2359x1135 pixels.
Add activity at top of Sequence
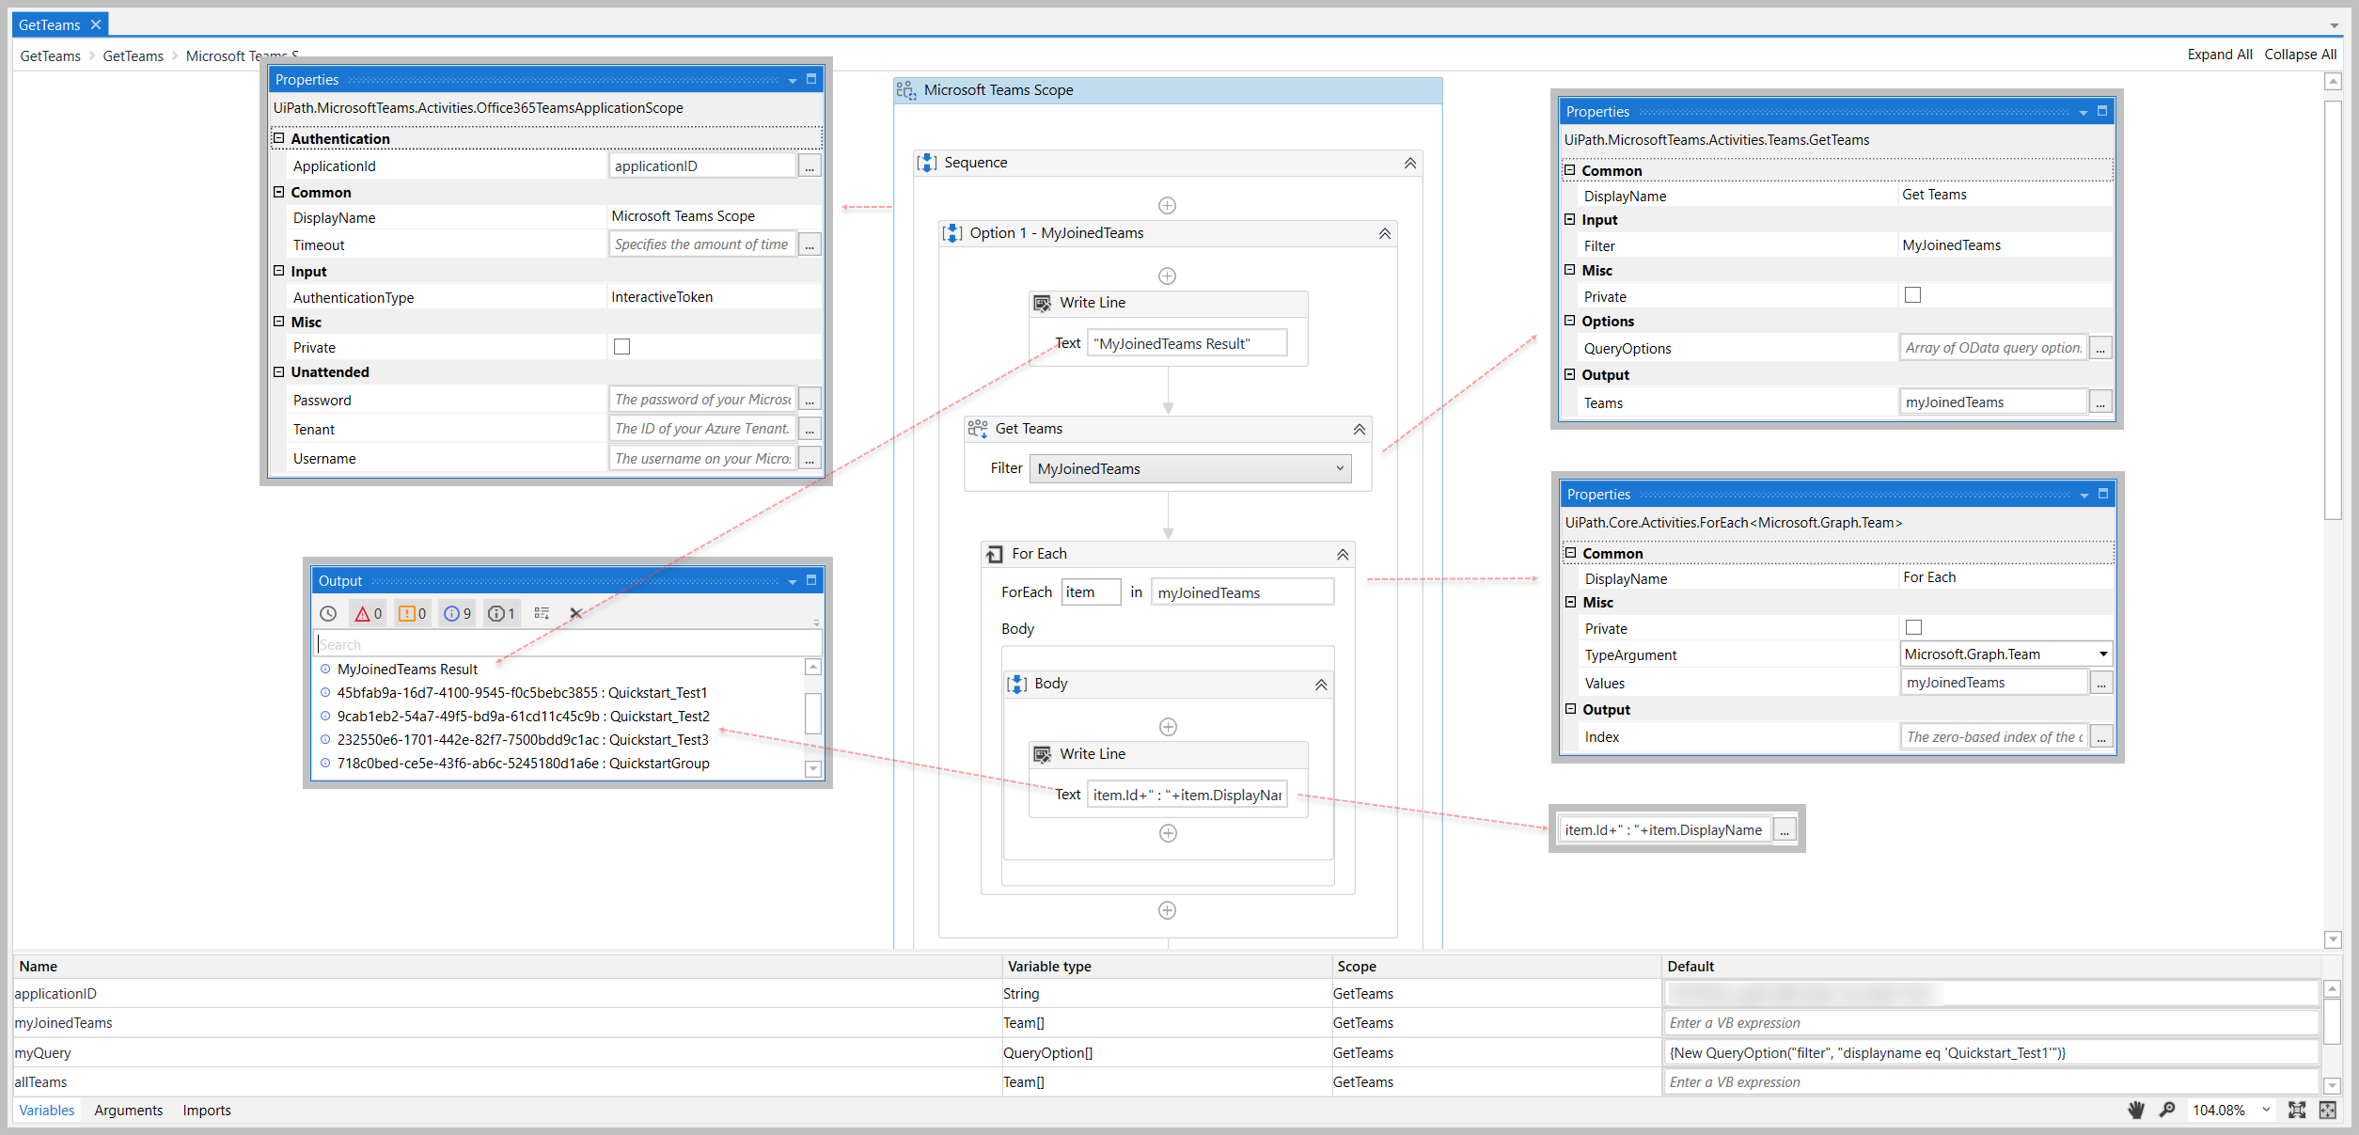pos(1167,205)
